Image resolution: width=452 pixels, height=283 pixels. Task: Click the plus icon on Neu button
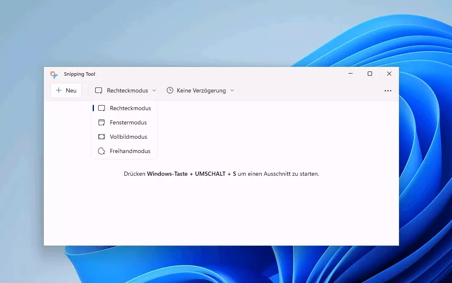point(59,90)
